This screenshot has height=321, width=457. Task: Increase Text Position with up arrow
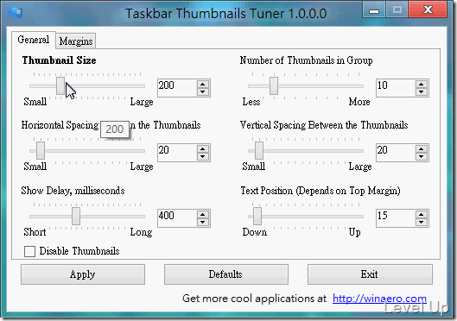(x=422, y=215)
